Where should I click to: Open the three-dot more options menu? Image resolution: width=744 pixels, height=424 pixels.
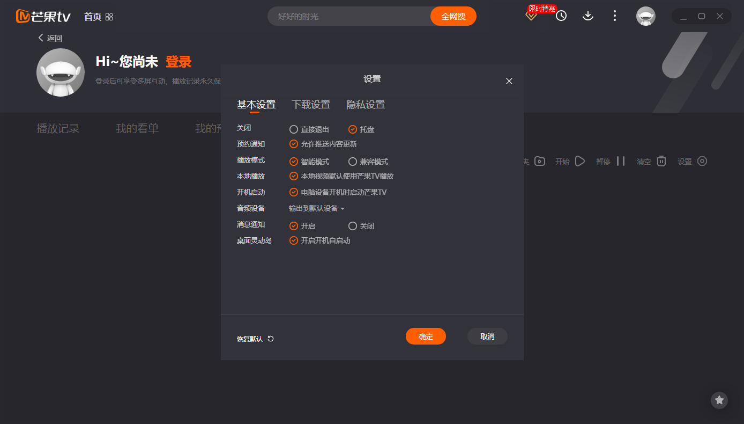point(614,16)
